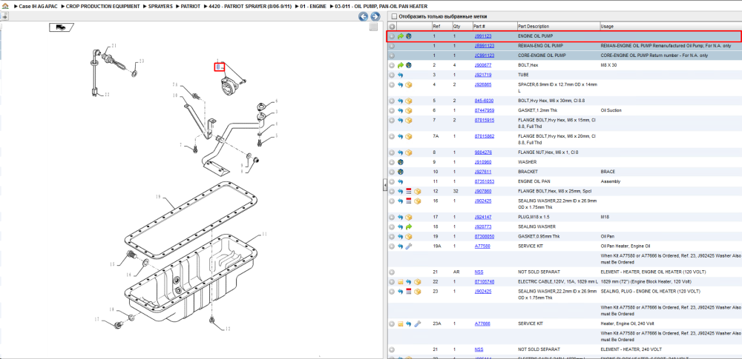
Task: Add J991123 ENGINE OIL PUMP row using plus circle
Action: [392, 36]
